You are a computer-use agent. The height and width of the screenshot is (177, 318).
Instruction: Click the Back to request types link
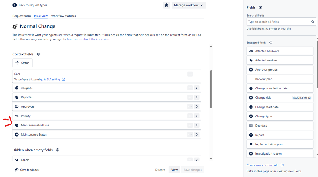point(33,5)
